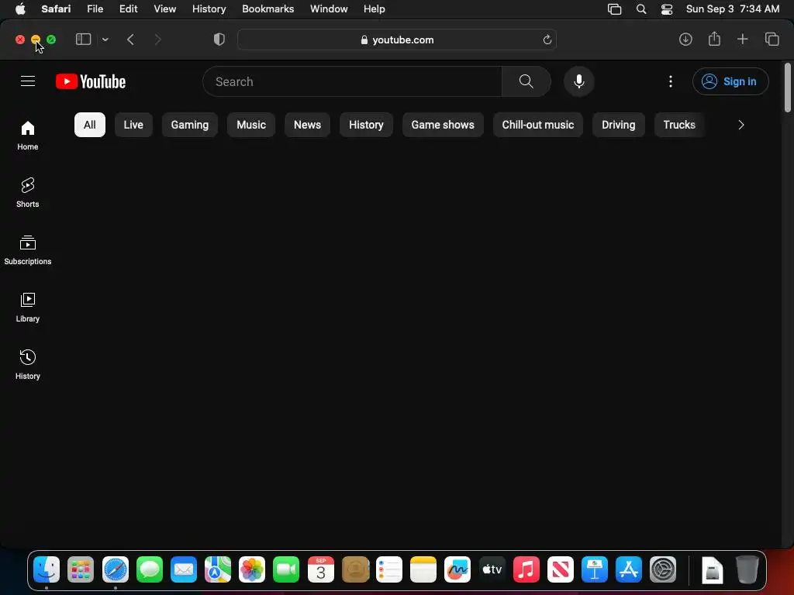Select the Live filter chip
Image resolution: width=794 pixels, height=595 pixels.
[133, 125]
